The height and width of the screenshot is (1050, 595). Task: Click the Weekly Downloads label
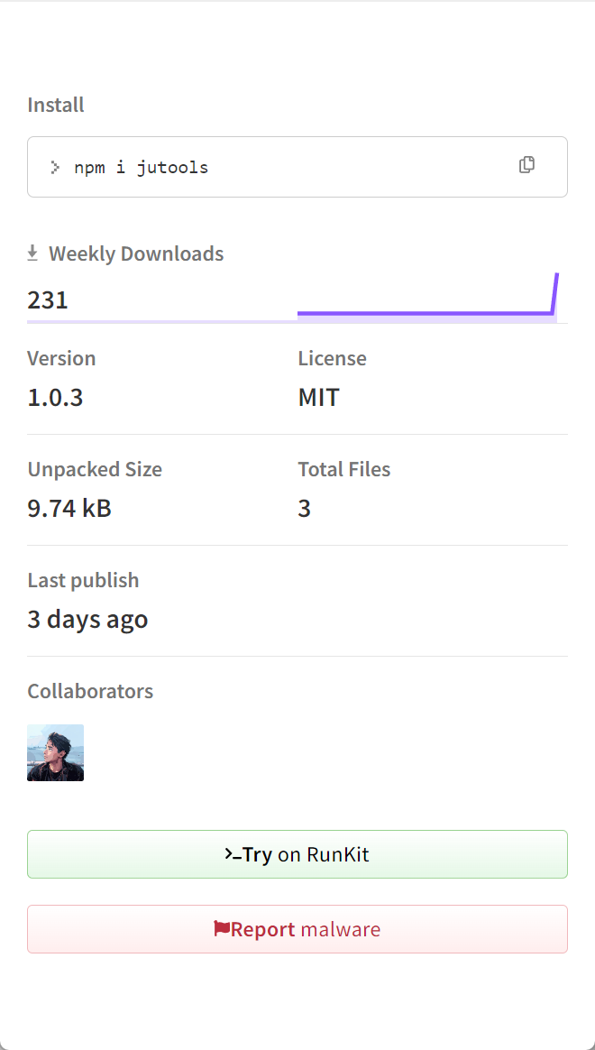pos(136,253)
